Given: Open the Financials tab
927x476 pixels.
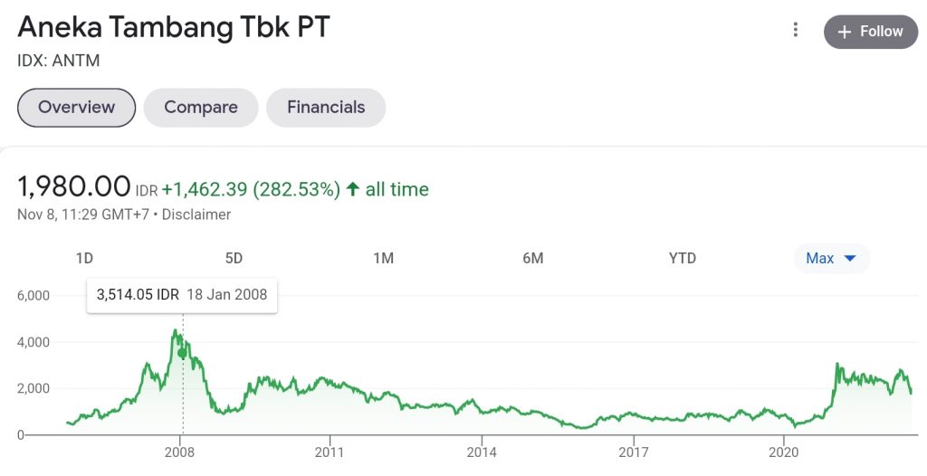Looking at the screenshot, I should coord(326,108).
